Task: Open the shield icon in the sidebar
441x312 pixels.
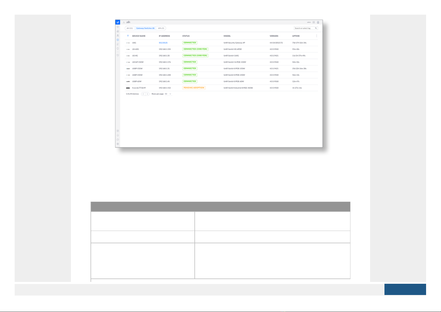Action: coord(118,55)
